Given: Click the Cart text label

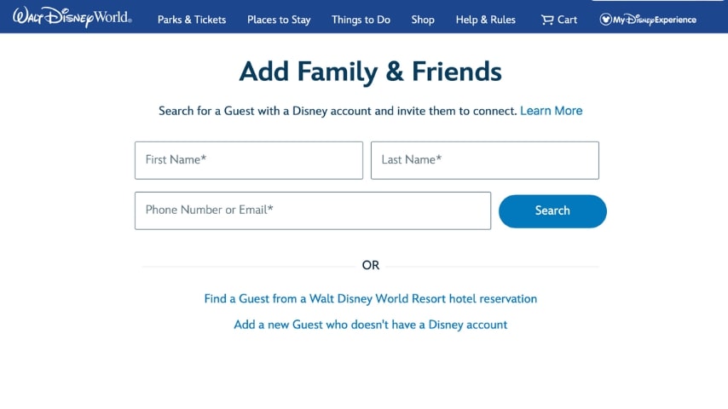Looking at the screenshot, I should point(568,20).
